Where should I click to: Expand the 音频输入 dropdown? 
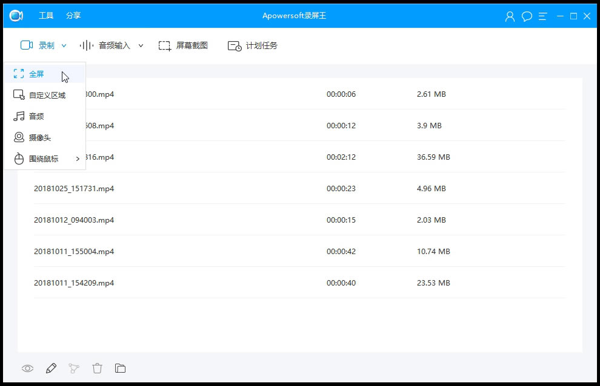141,45
